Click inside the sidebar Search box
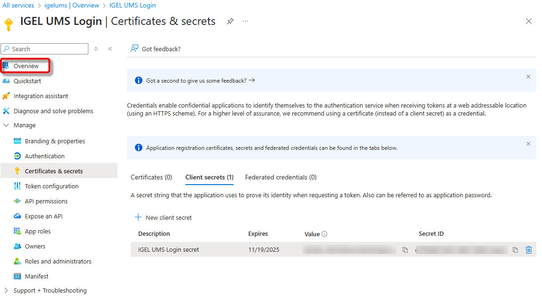 click(44, 49)
